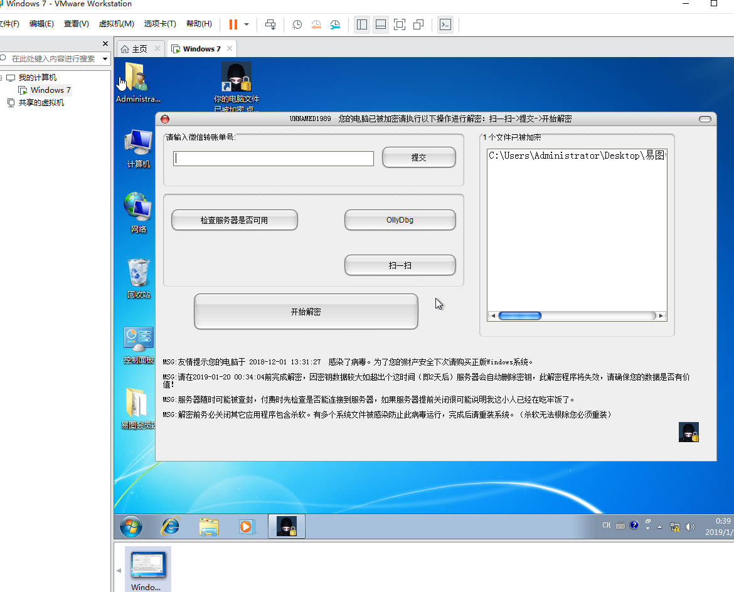Screen dimensions: 734x592
Task: Open the 文件(F) menu
Action: tap(9, 24)
